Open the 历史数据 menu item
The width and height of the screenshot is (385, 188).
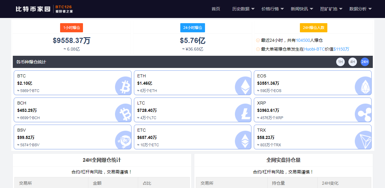241,9
